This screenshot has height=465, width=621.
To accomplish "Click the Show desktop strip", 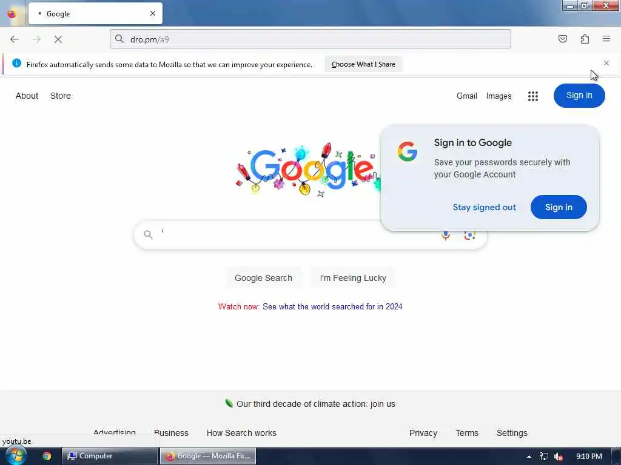I will [x=616, y=456].
